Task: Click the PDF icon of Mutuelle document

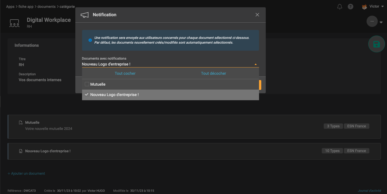Action: tap(21, 123)
